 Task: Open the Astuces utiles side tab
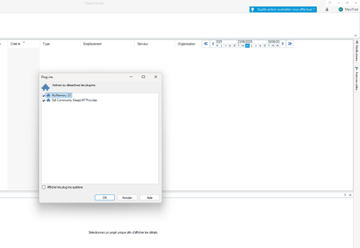click(357, 78)
